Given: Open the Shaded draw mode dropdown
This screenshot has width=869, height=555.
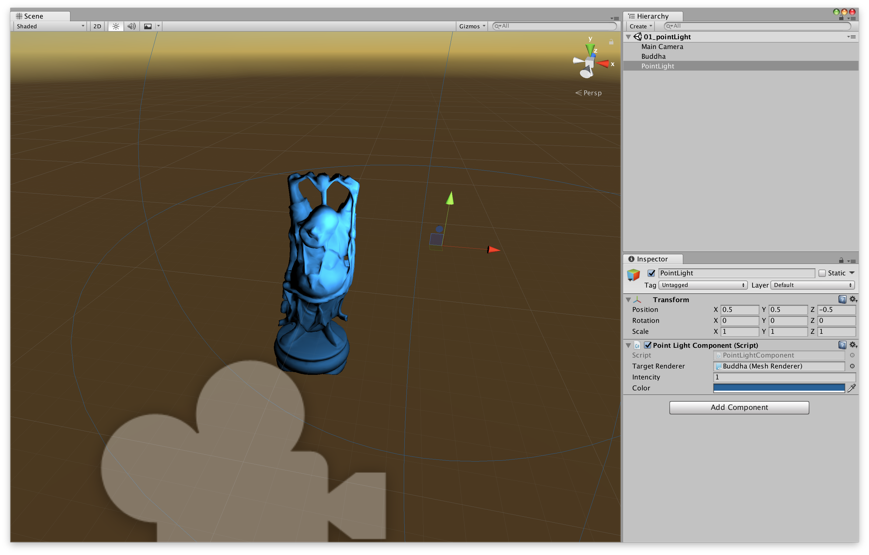Looking at the screenshot, I should [x=49, y=26].
